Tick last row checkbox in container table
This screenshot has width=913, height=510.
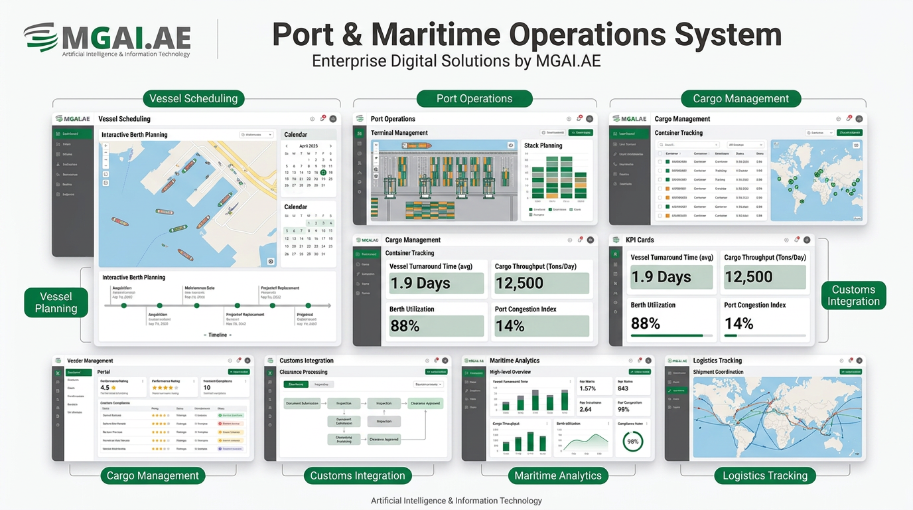point(660,215)
